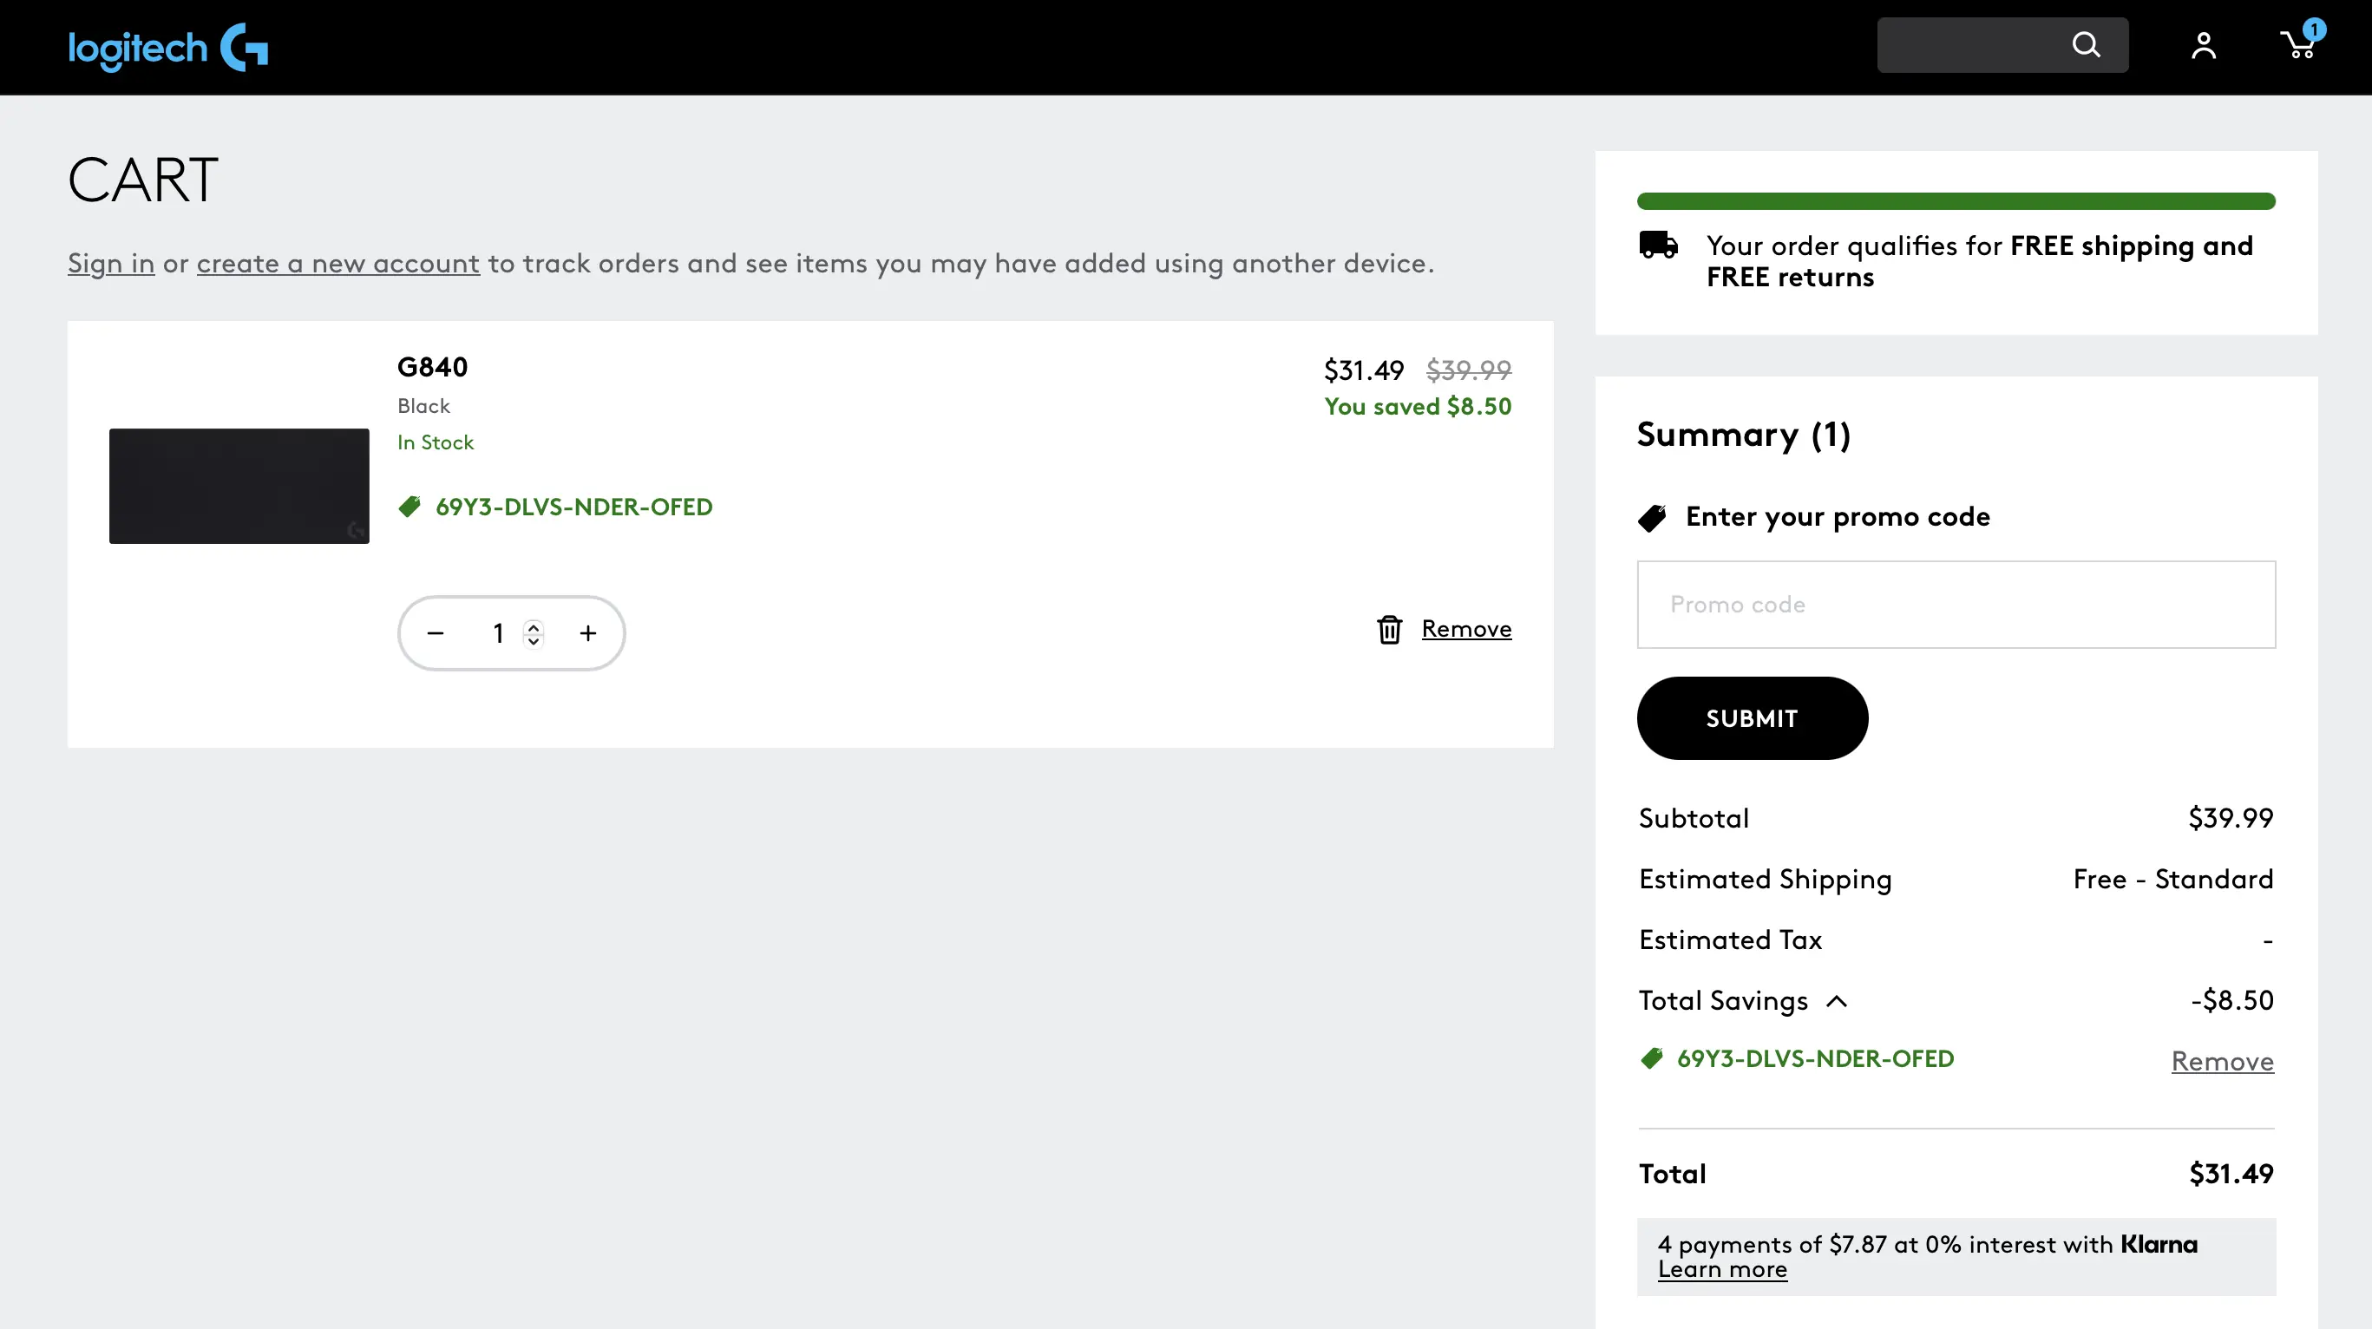Screen dimensions: 2372x1329
Task: Click the quantity spinner arrows
Action: pos(534,633)
